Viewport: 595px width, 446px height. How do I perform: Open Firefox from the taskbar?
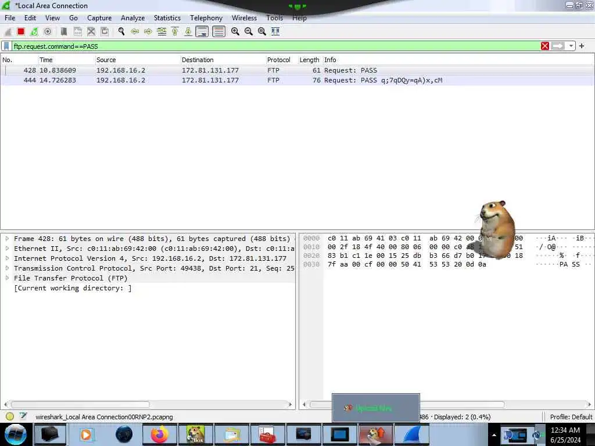[x=160, y=434]
